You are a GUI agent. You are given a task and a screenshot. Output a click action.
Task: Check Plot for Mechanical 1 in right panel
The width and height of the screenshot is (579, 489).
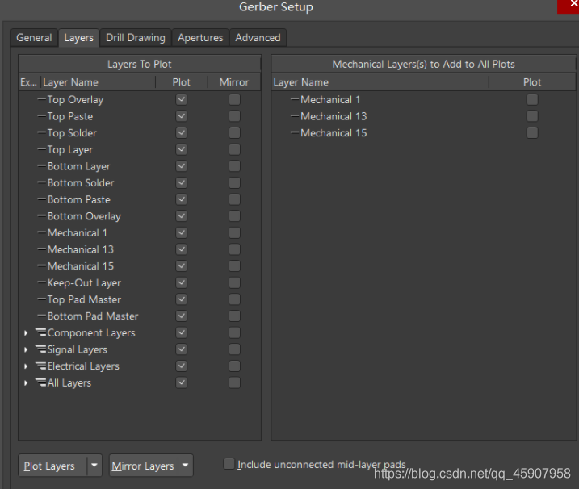(x=532, y=99)
